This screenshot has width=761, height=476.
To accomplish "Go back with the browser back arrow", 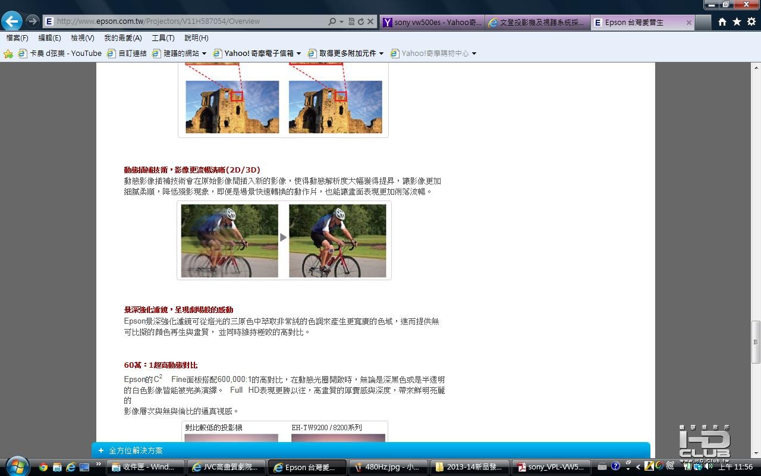I will click(11, 21).
